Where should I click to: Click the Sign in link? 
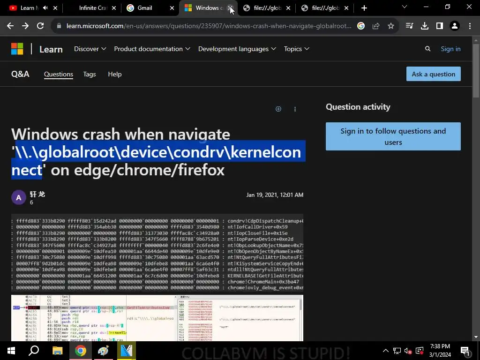(450, 49)
